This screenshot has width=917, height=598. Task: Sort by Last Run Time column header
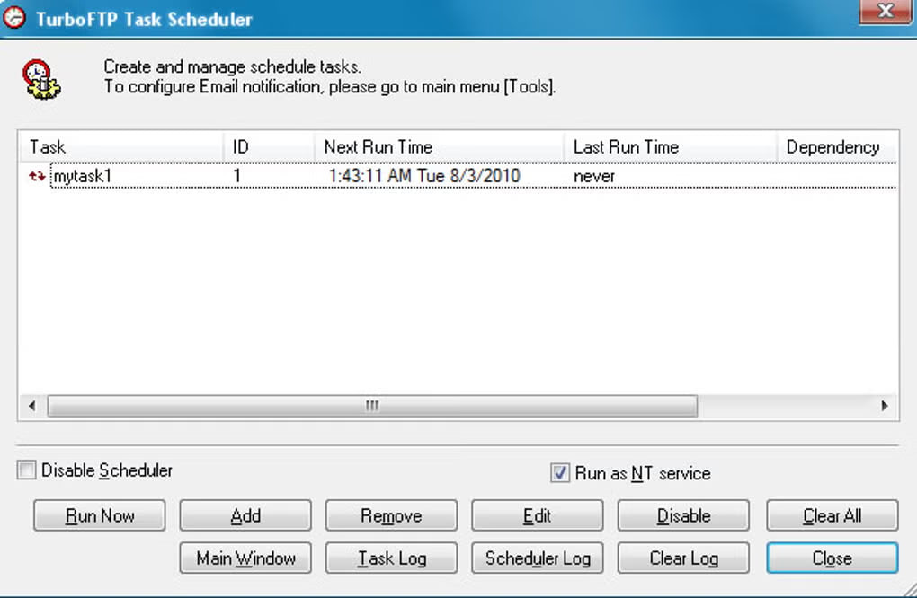[x=670, y=146]
